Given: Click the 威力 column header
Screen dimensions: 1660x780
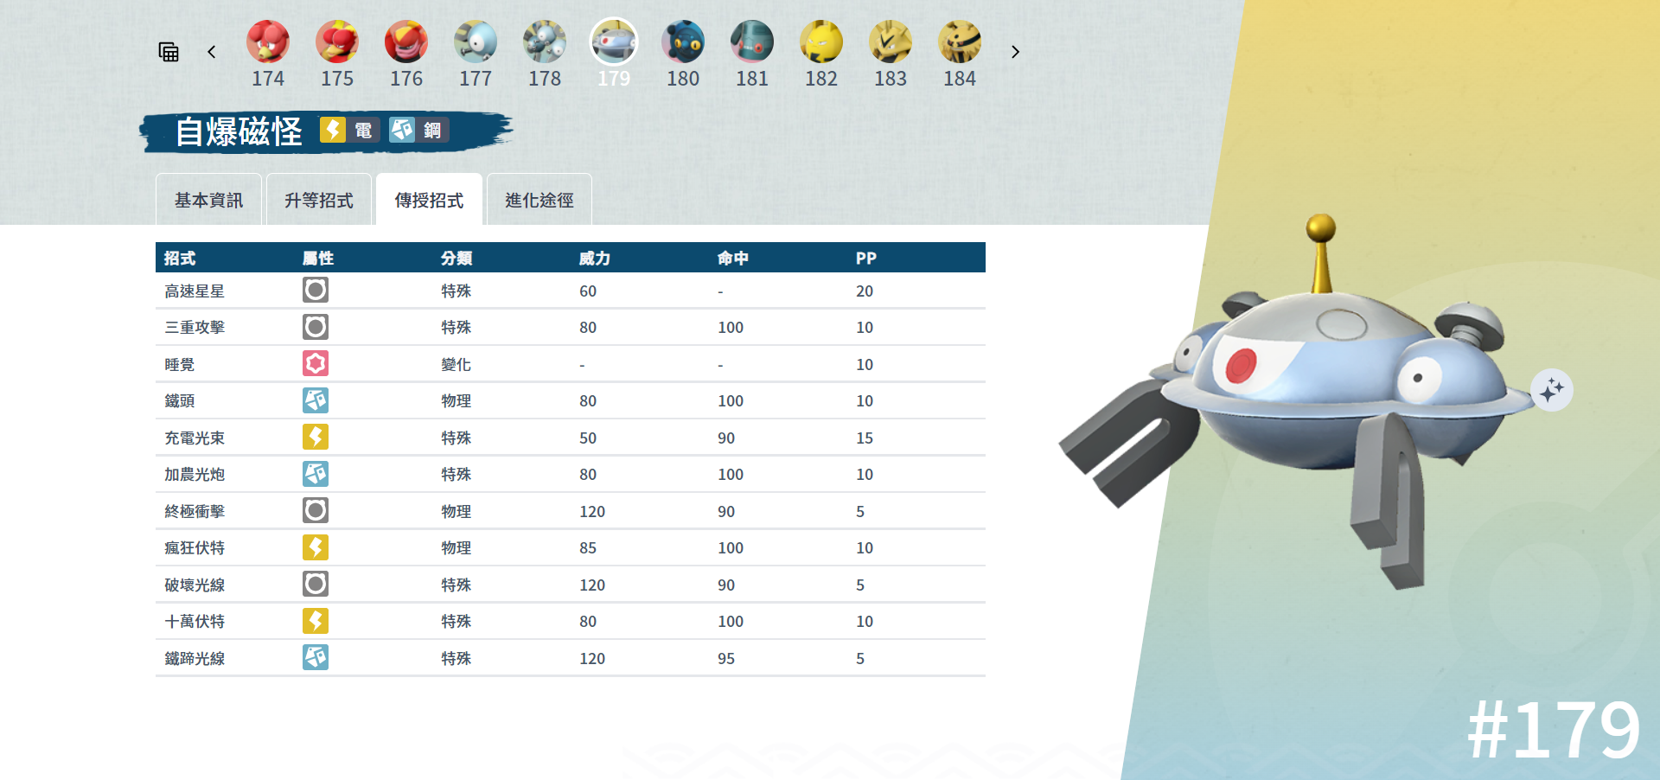Looking at the screenshot, I should coord(595,258).
